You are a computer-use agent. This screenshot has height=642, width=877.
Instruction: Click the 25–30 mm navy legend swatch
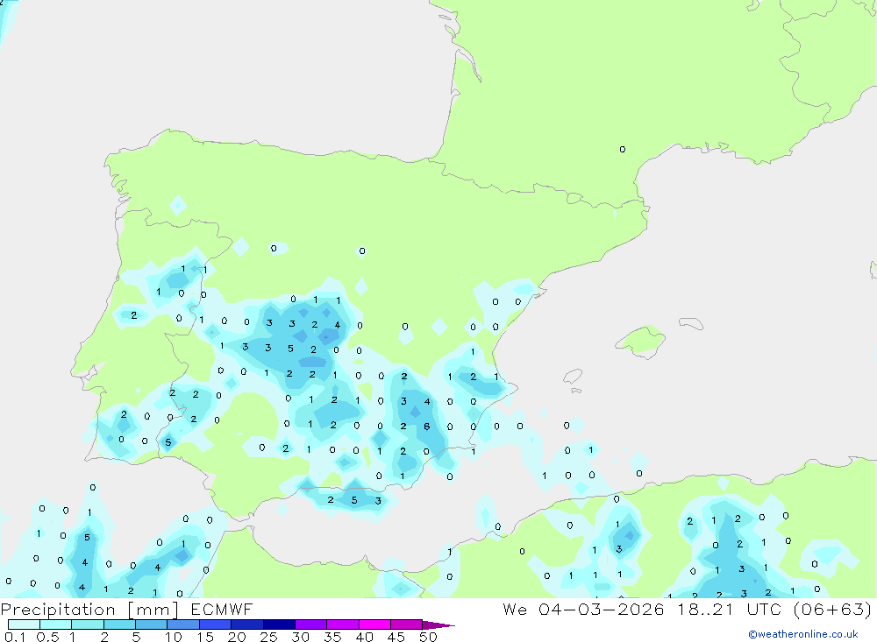279,624
